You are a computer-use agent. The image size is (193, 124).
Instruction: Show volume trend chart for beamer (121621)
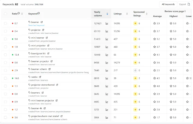pos(107,23)
